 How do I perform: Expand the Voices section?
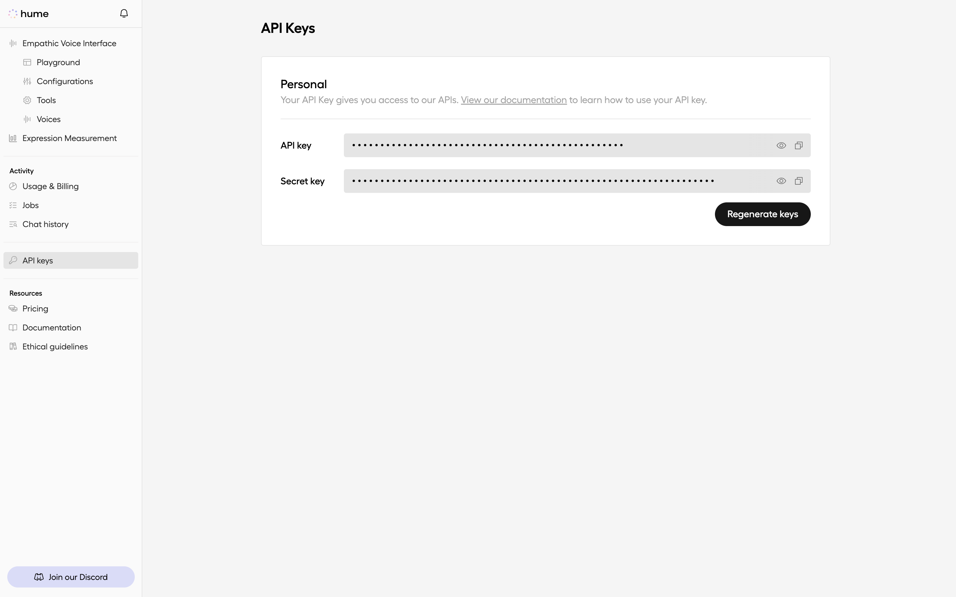pos(48,119)
